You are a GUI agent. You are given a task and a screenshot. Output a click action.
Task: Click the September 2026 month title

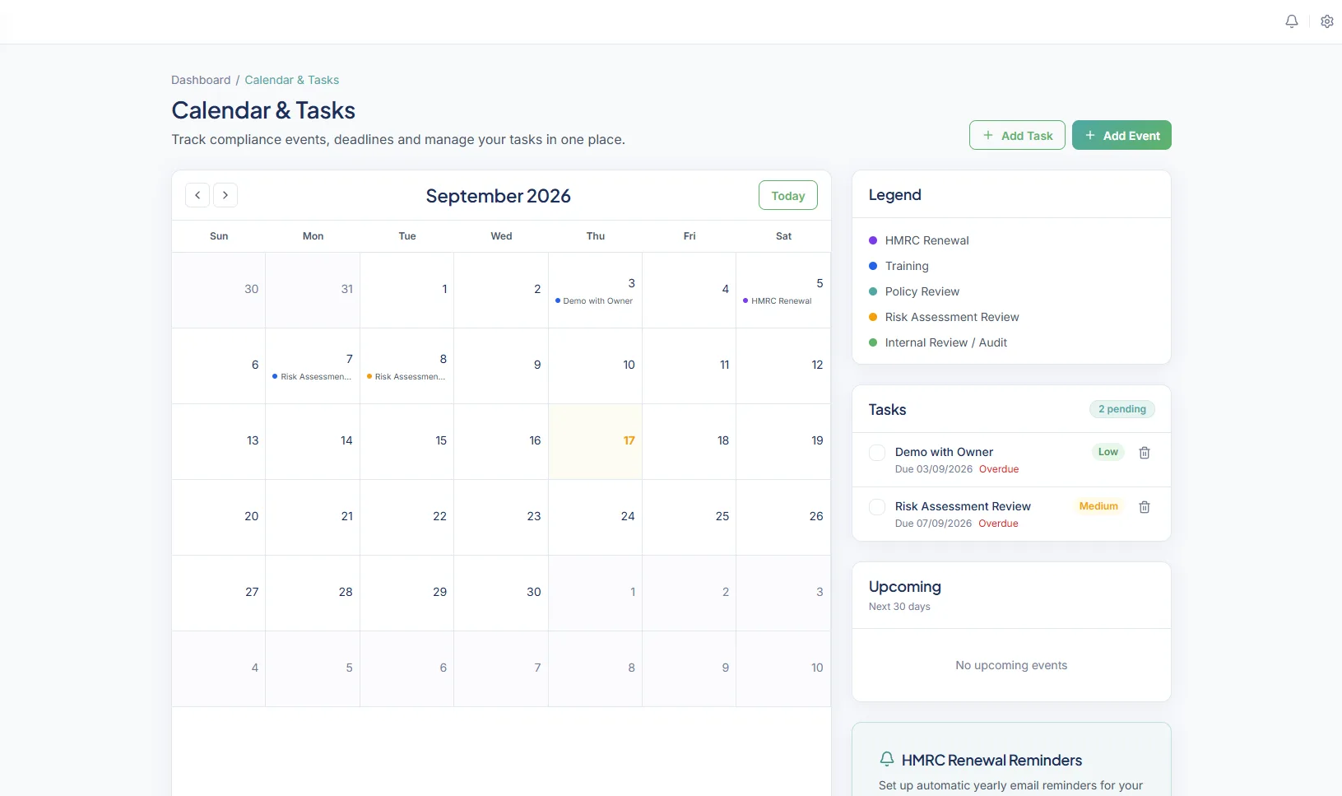(498, 196)
